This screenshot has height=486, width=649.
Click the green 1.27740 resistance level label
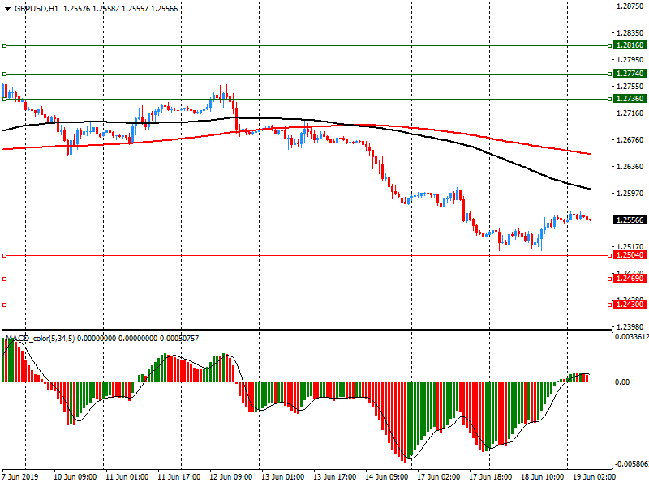630,74
